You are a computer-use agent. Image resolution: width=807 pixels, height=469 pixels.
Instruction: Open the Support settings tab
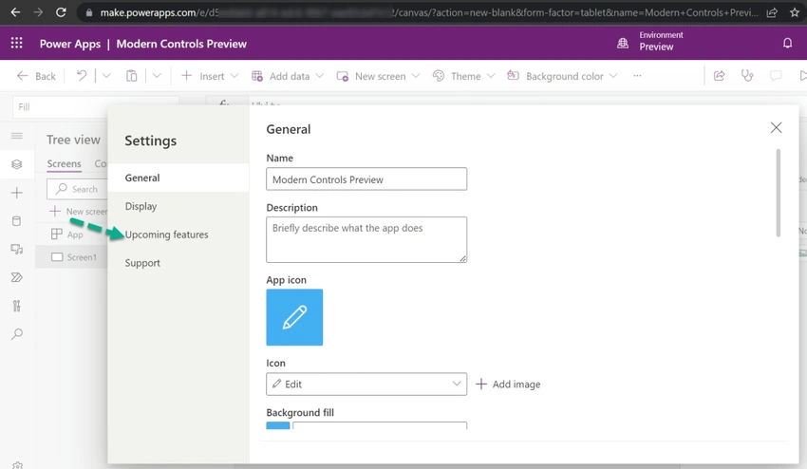[178, 263]
